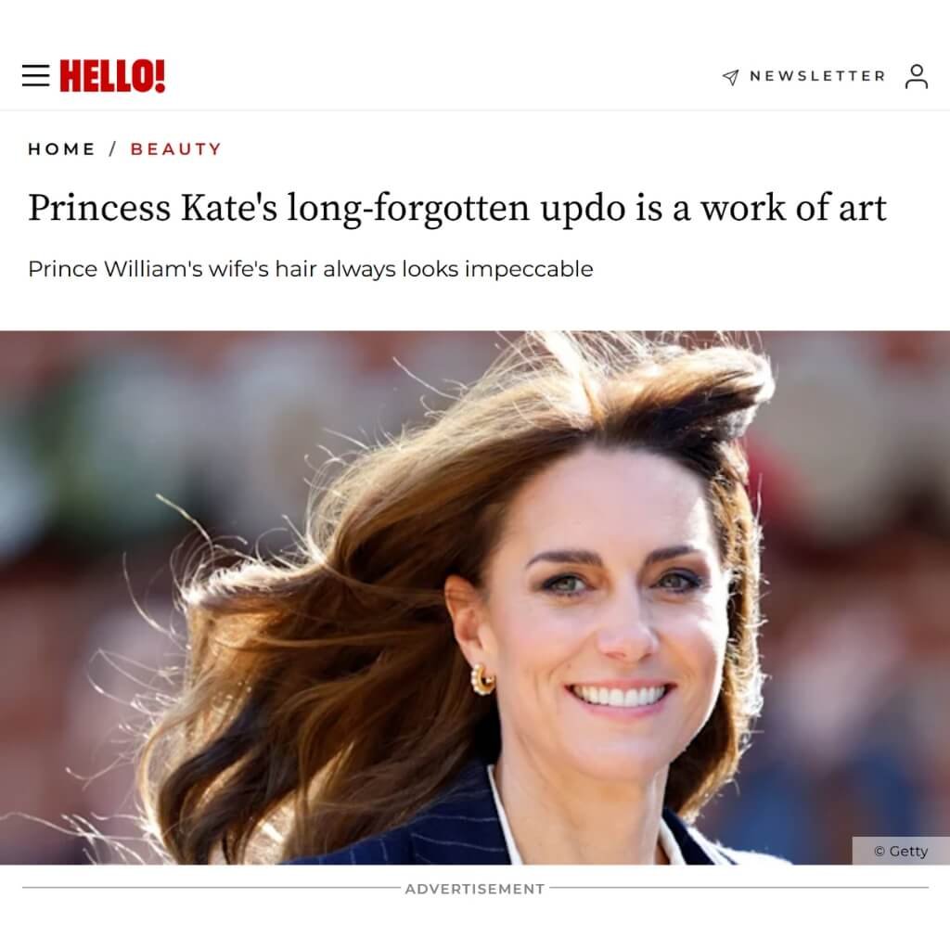Click the slash separator between HOME and BEAUTY
Screen dimensions: 950x950
point(112,149)
